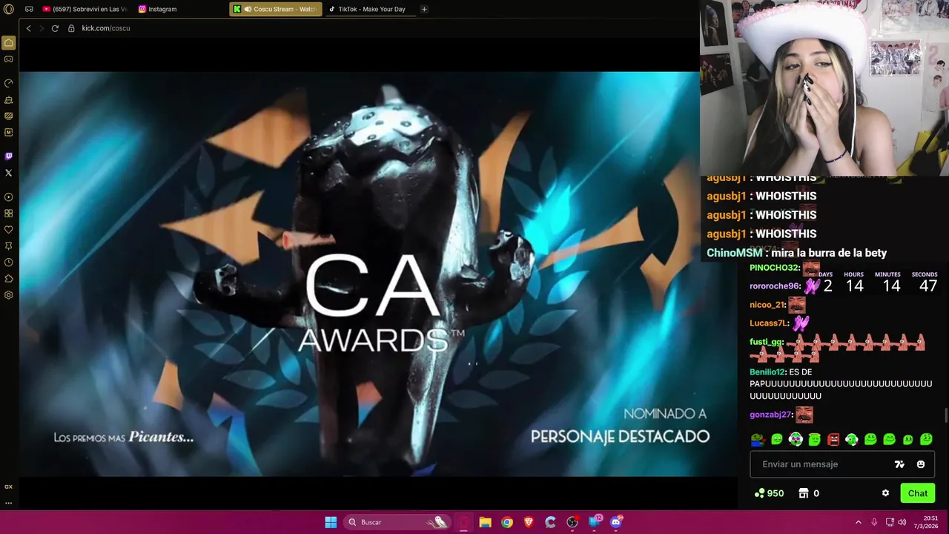Image resolution: width=949 pixels, height=534 pixels.
Task: Open the four-squares grid icon in sidebar
Action: tap(9, 214)
